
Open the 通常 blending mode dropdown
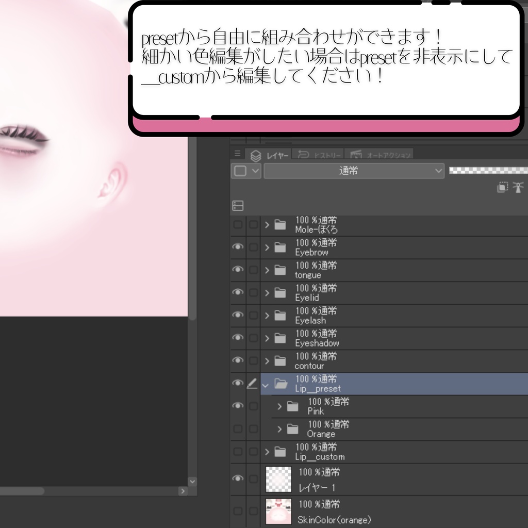coord(354,171)
